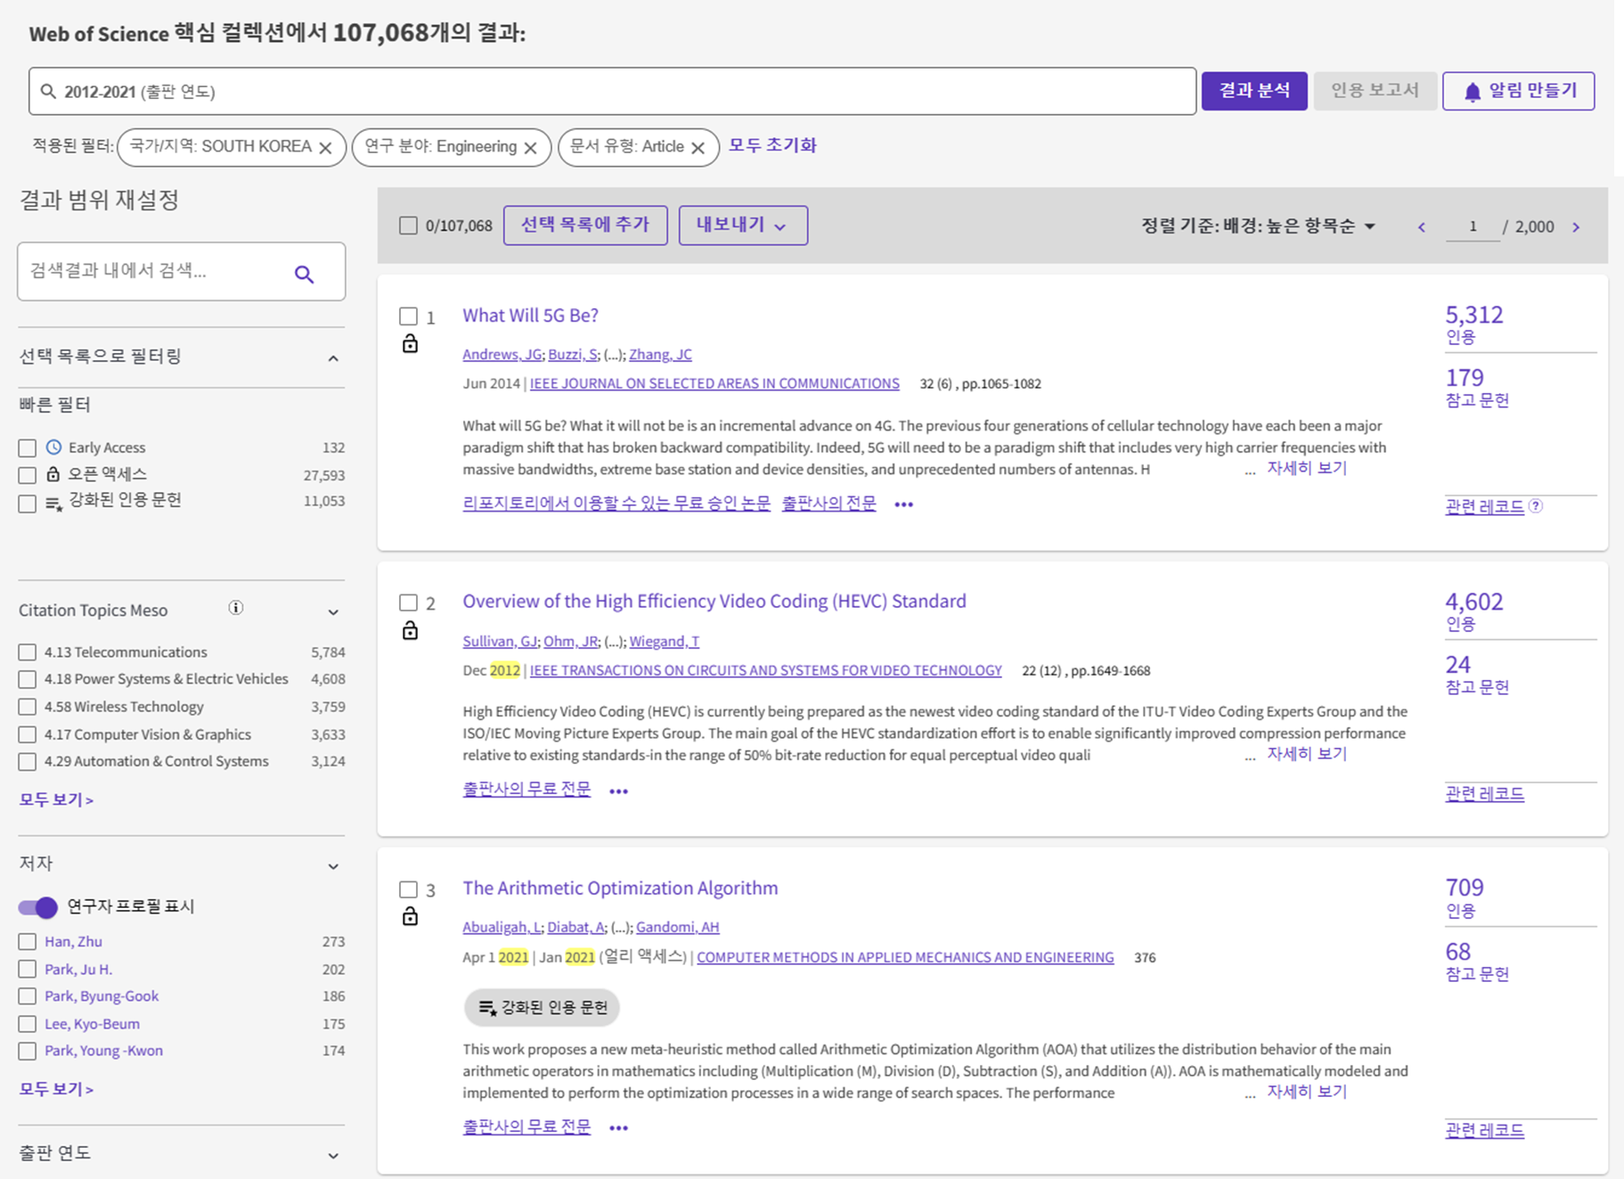The width and height of the screenshot is (1624, 1179).
Task: Go to previous results page arrow
Action: 1422,227
